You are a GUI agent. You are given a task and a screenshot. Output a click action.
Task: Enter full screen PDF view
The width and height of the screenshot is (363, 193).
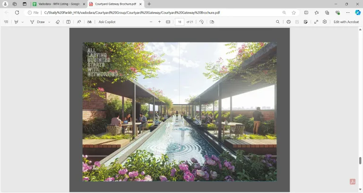[x=316, y=22]
